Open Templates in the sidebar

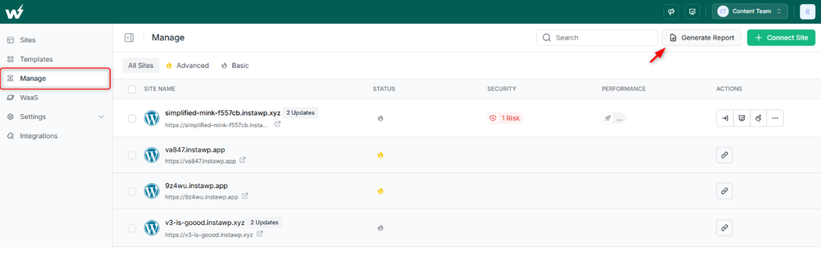coord(36,59)
